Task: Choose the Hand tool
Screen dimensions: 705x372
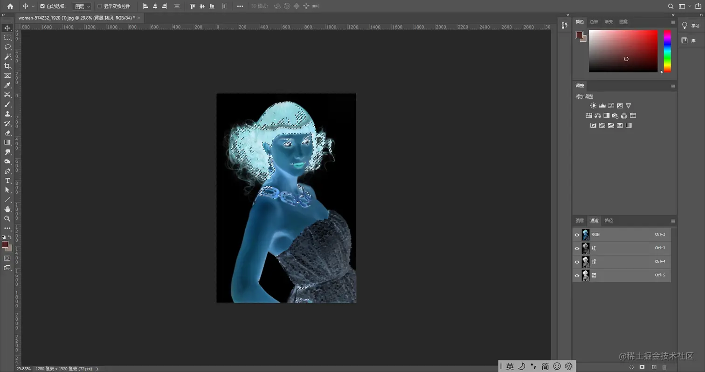Action: click(7, 209)
